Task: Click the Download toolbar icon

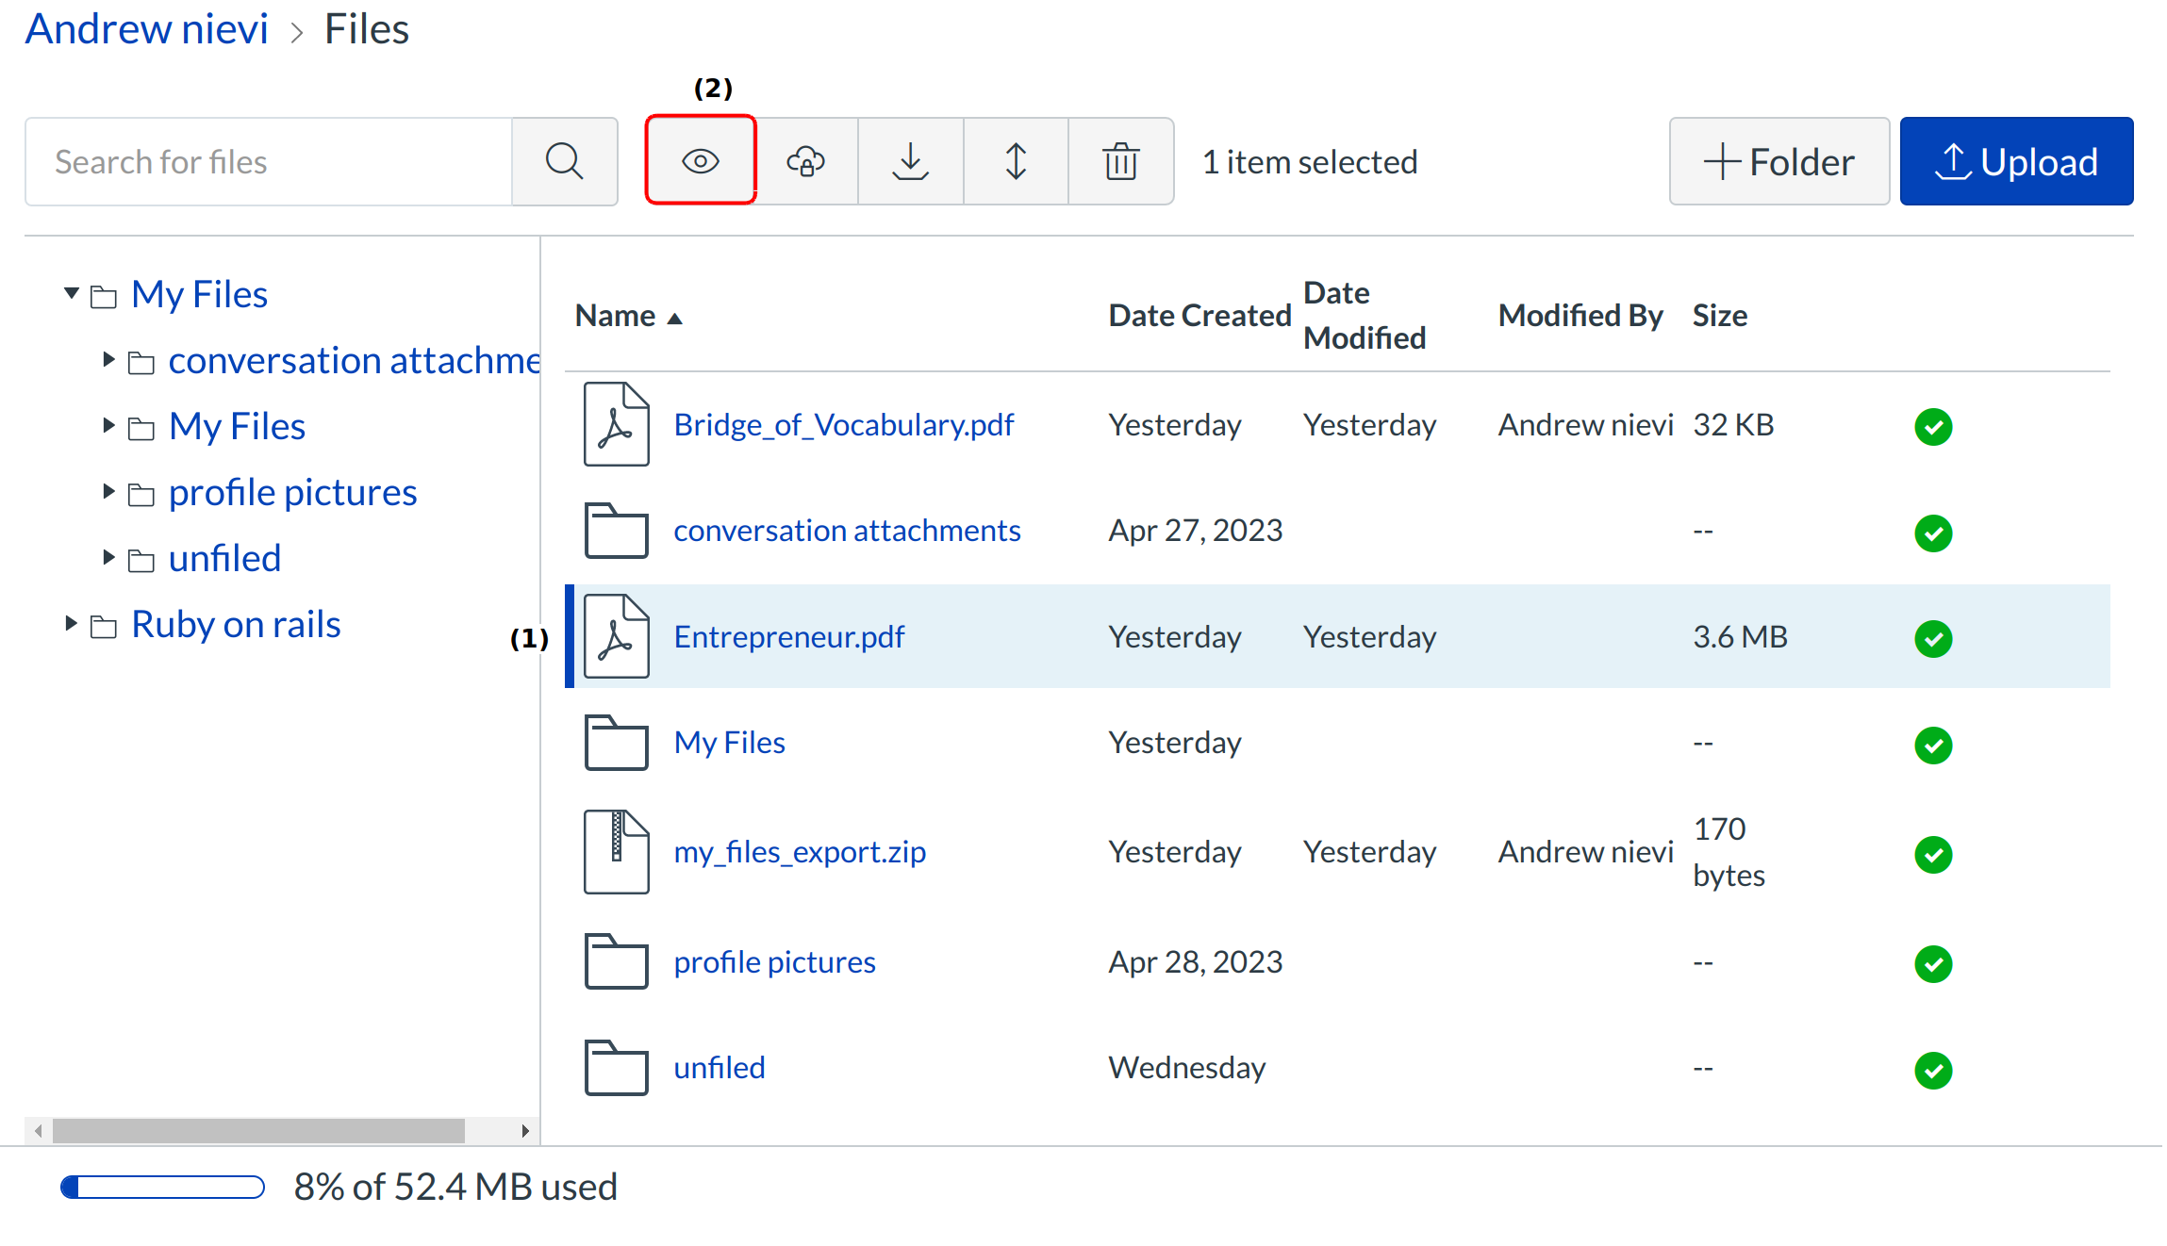Action: click(x=910, y=161)
